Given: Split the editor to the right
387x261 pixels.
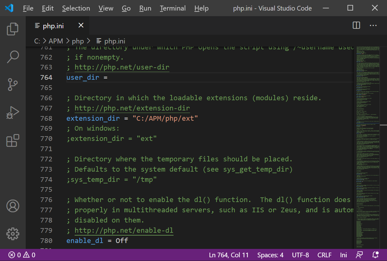Looking at the screenshot, I should [356, 25].
